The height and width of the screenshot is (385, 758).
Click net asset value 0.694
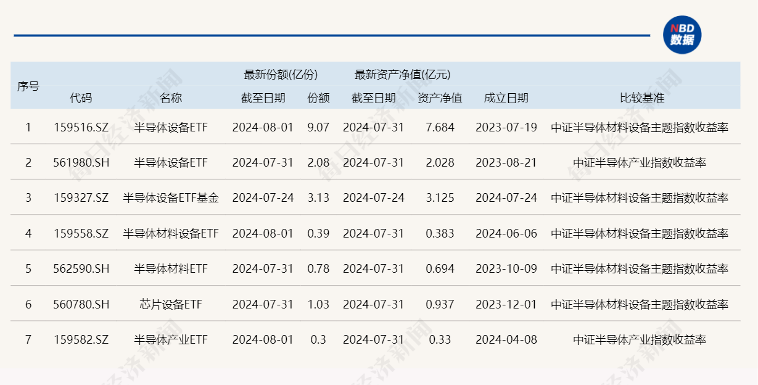pyautogui.click(x=440, y=268)
